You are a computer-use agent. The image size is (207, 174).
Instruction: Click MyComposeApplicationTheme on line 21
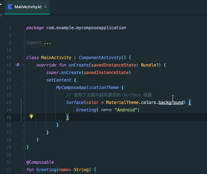click(x=87, y=88)
